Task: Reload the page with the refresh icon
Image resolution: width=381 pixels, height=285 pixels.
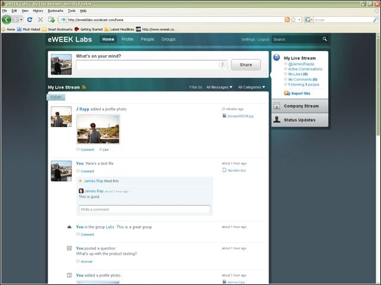Action: tap(30, 20)
